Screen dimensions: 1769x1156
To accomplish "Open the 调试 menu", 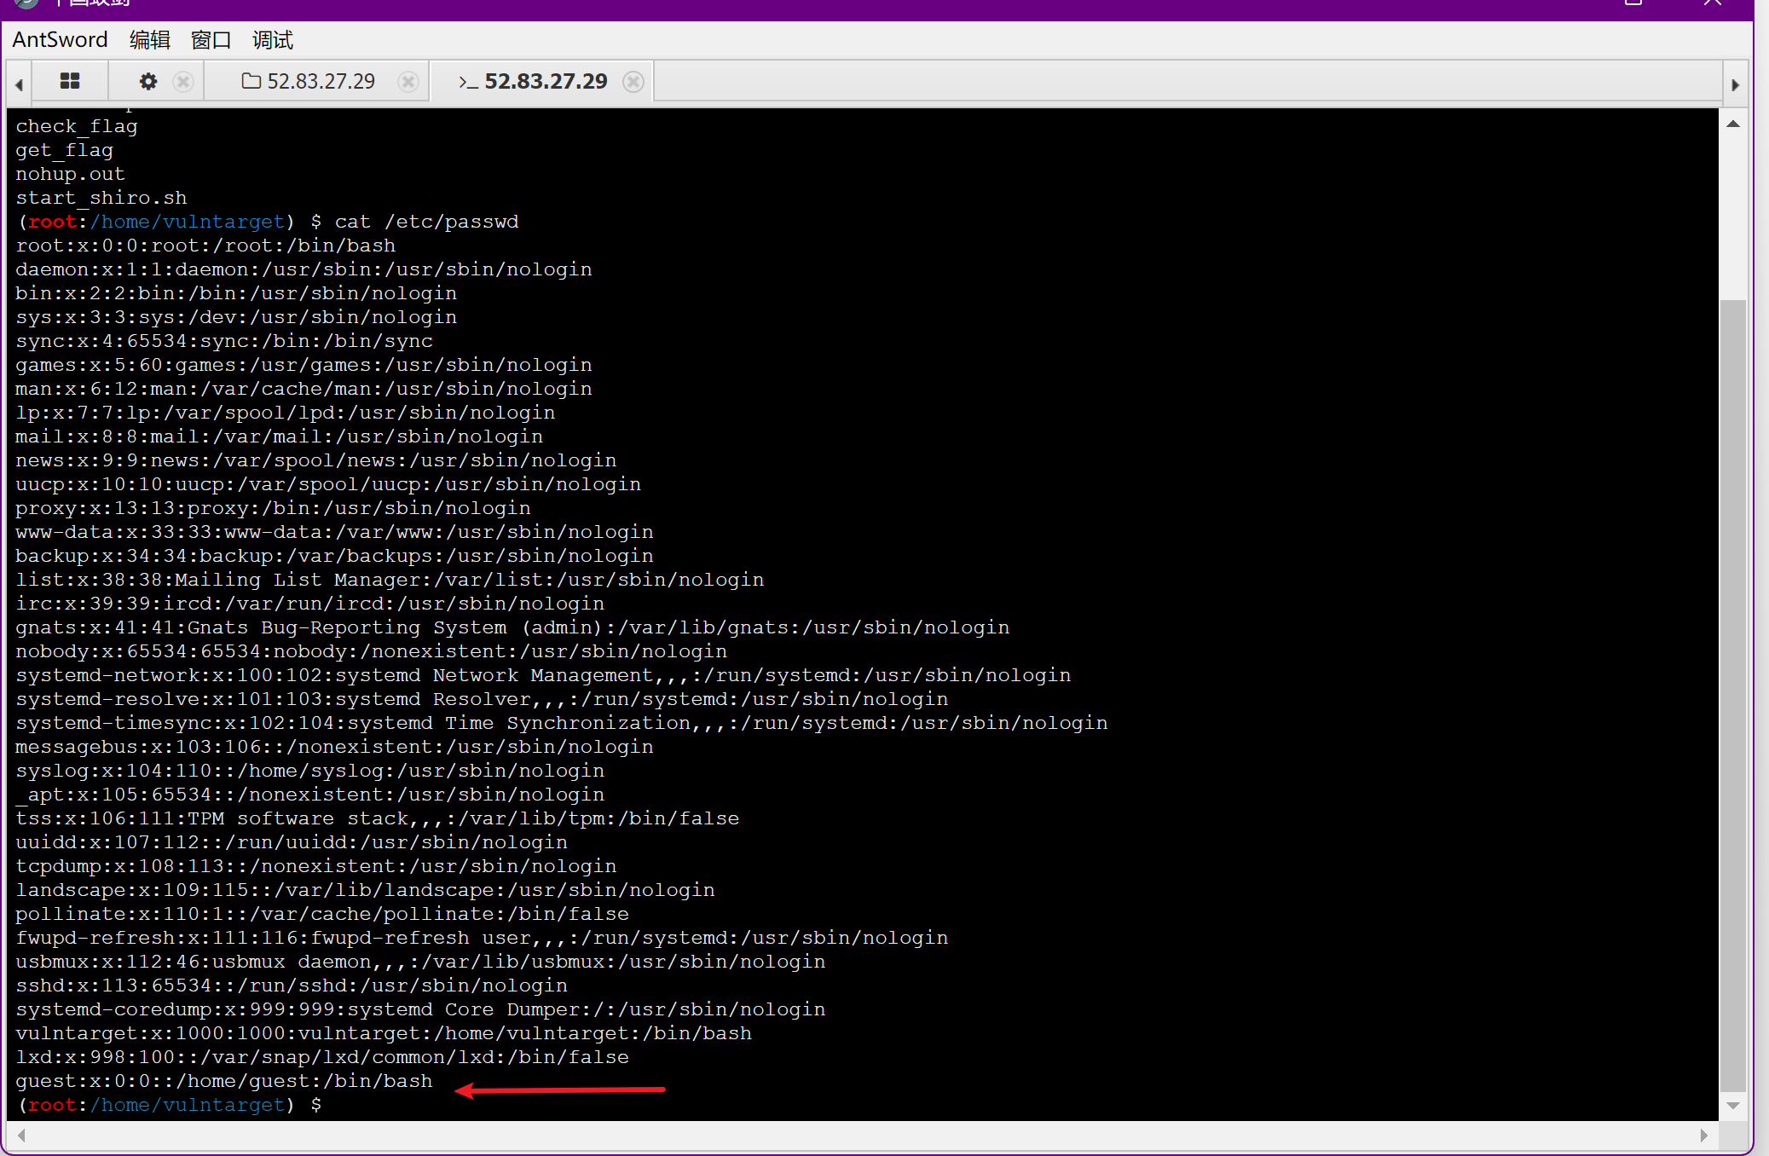I will 273,40.
